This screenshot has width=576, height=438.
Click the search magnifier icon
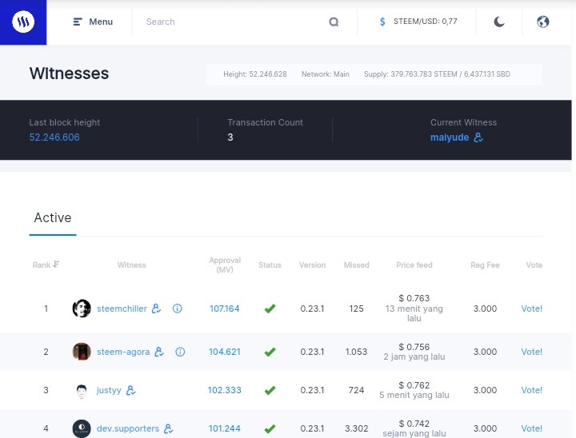tap(334, 22)
